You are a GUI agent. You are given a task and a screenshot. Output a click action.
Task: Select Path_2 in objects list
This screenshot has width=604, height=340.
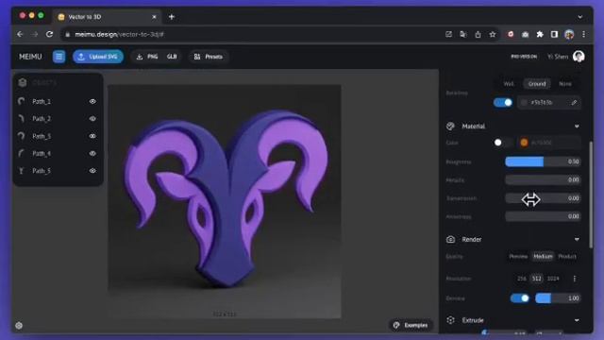coord(58,119)
